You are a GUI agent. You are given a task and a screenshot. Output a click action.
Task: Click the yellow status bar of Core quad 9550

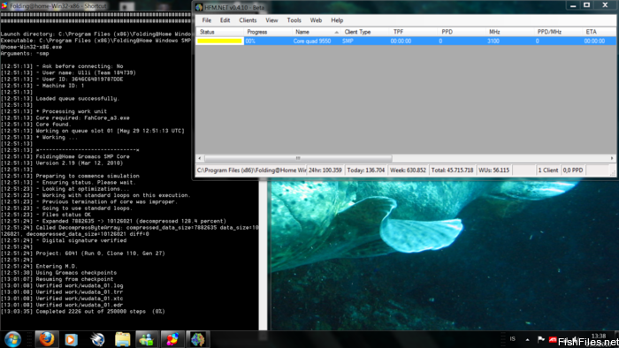coord(220,41)
